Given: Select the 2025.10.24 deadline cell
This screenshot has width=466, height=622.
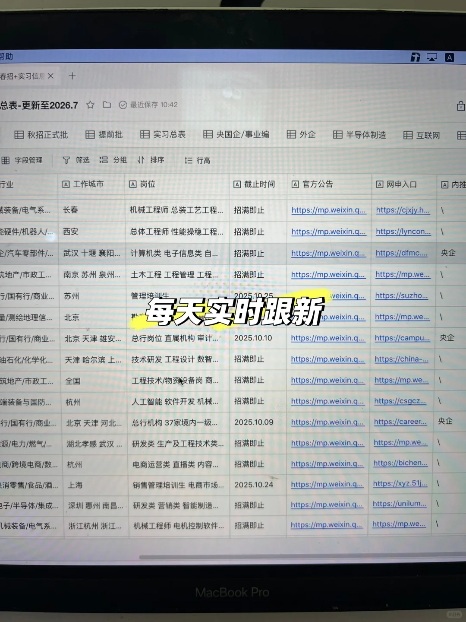Looking at the screenshot, I should tap(258, 485).
